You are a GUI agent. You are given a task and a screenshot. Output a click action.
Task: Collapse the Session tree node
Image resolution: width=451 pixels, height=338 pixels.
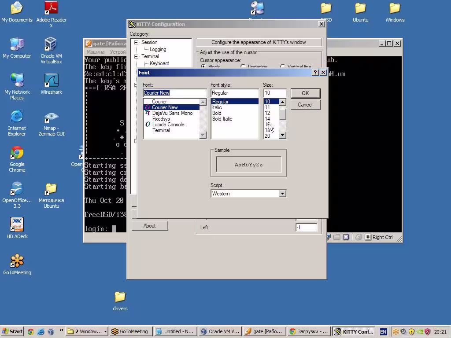pos(137,42)
